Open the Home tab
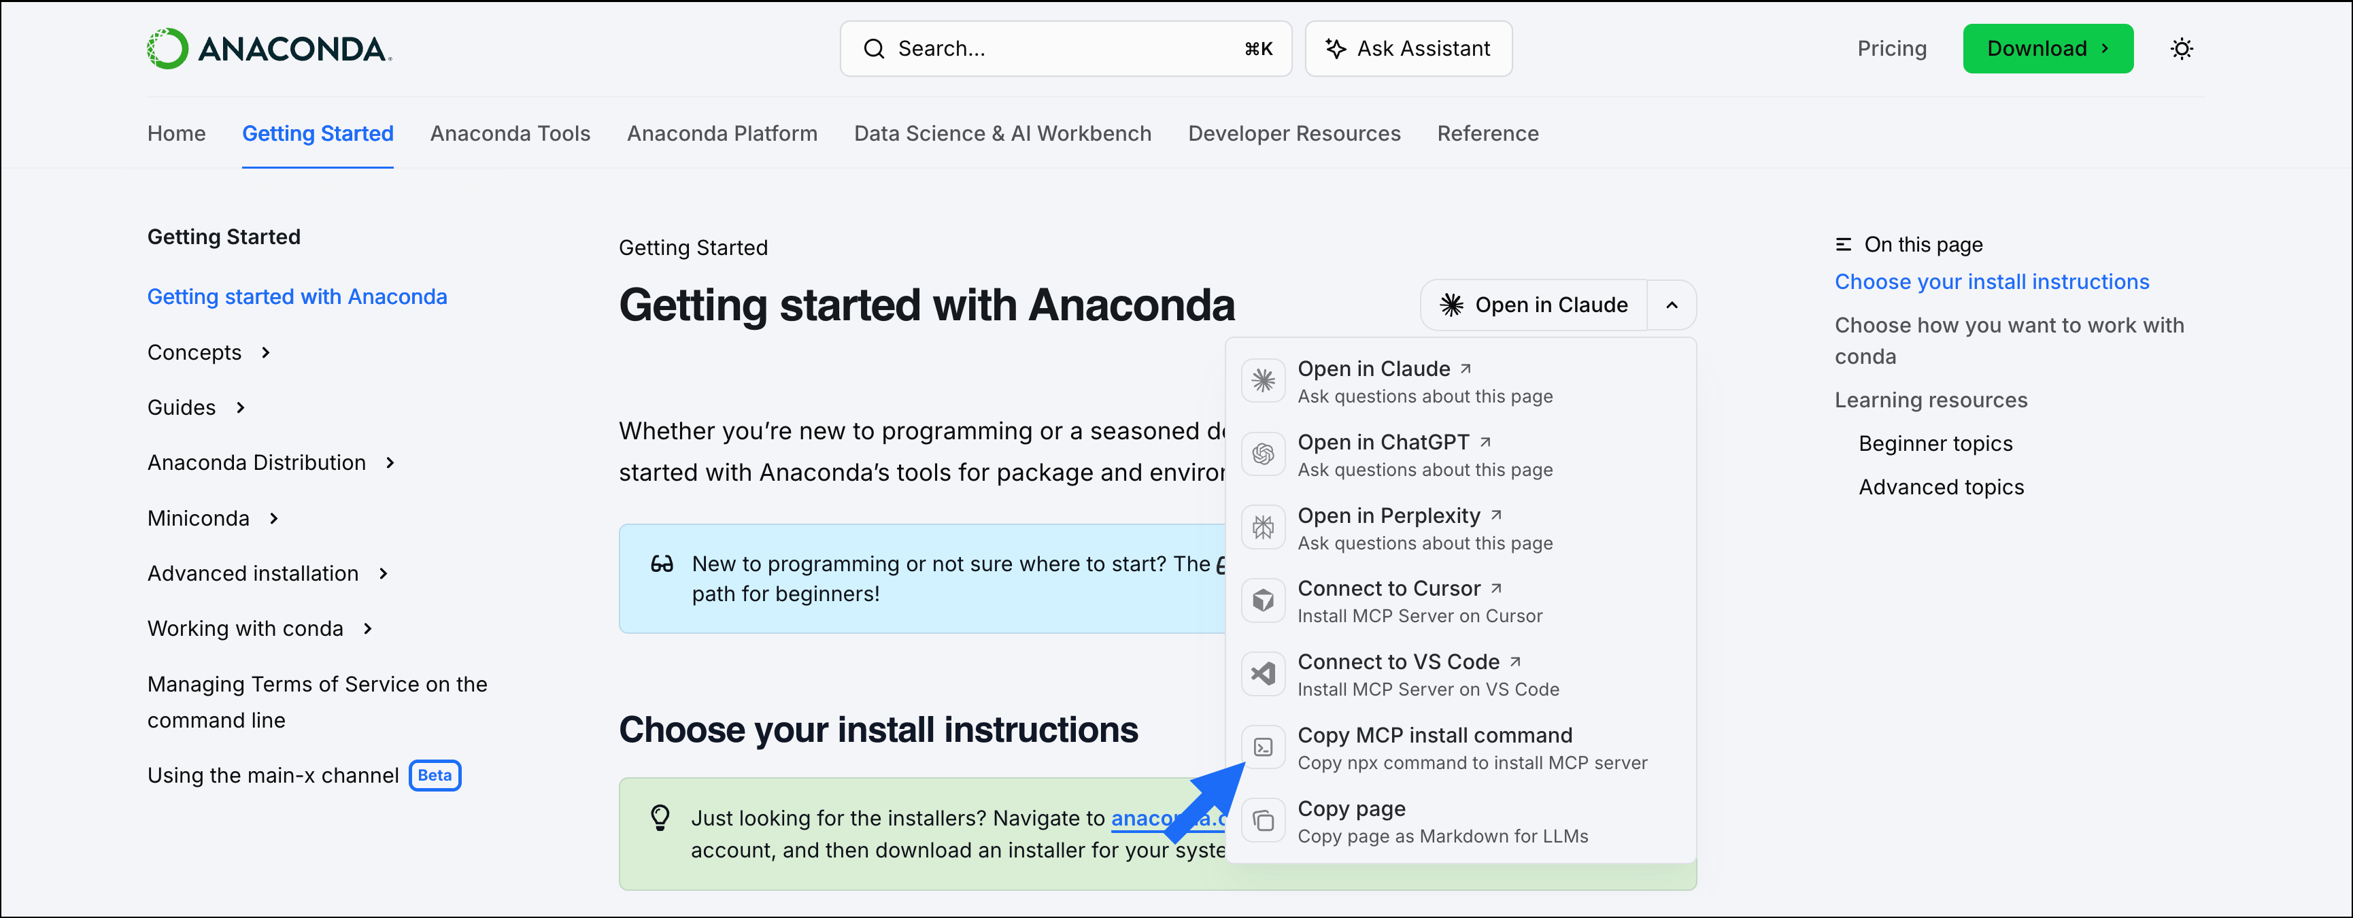 [x=176, y=133]
